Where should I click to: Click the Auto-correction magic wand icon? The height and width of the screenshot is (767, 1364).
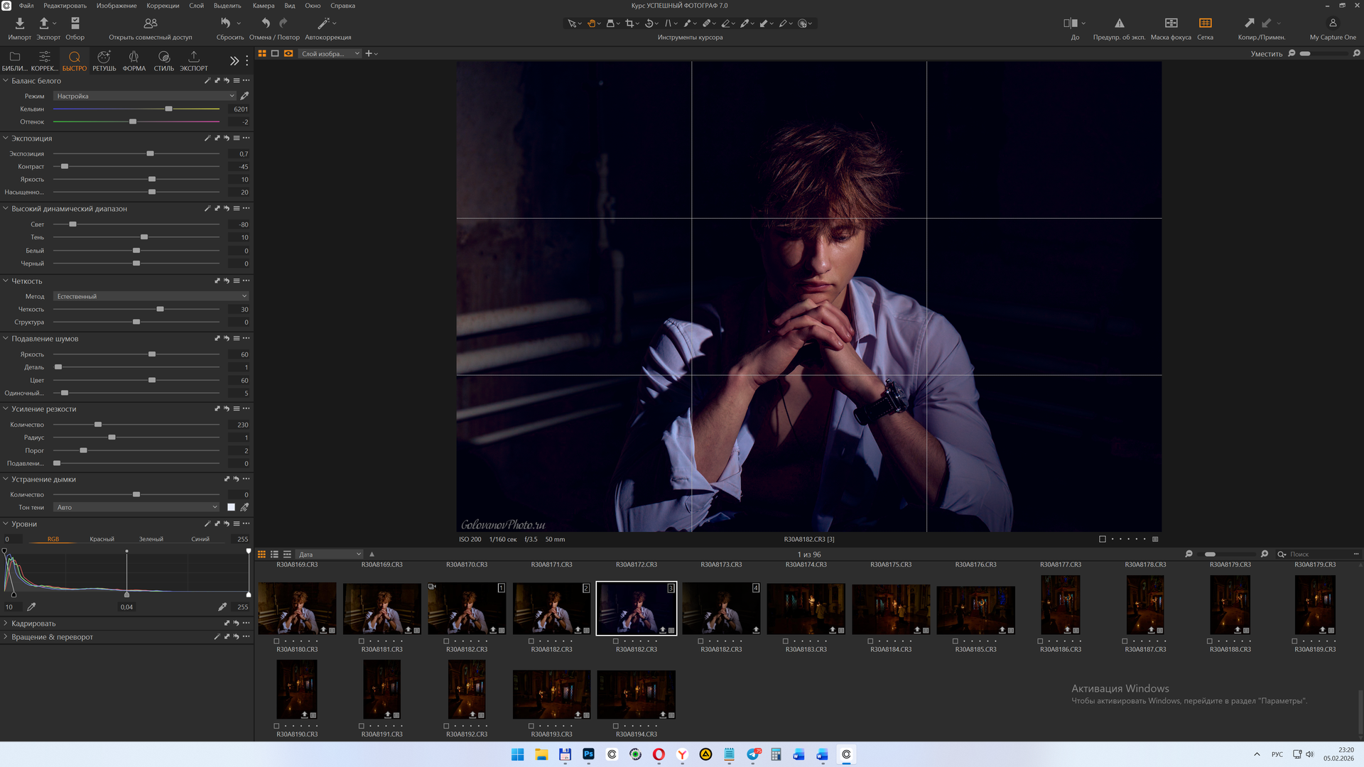pos(324,24)
